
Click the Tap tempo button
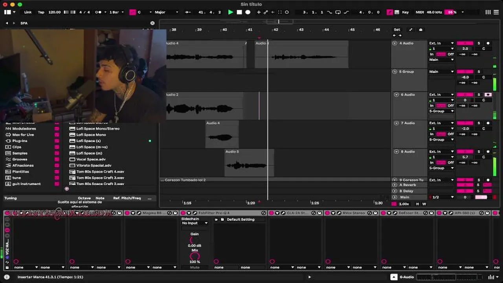tap(41, 12)
